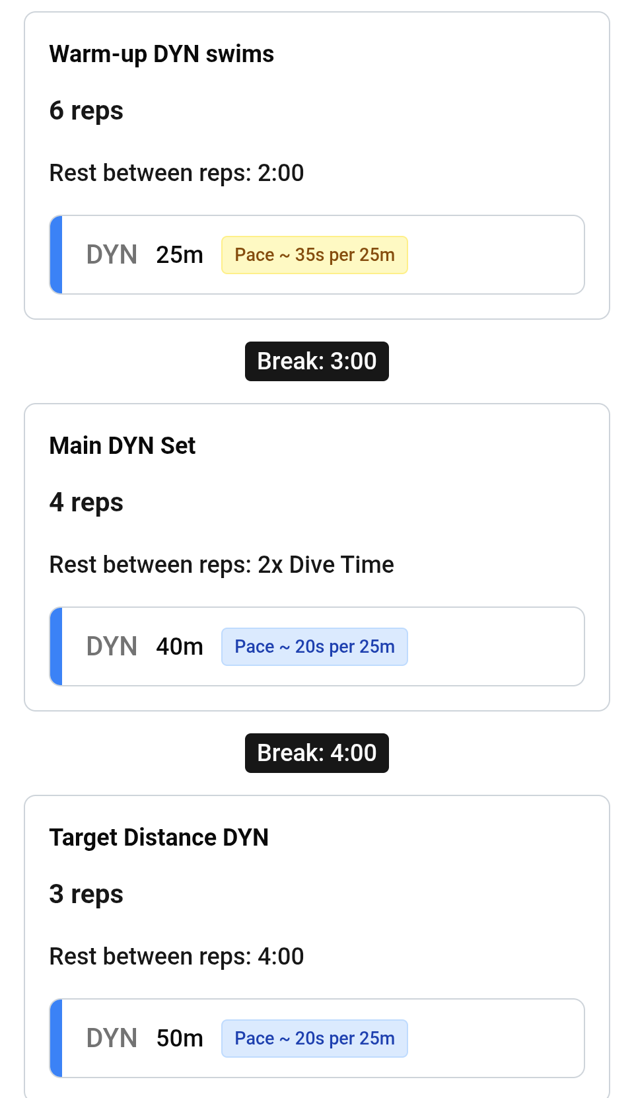The width and height of the screenshot is (634, 1098).
Task: Select the Target Distance DYN heading
Action: point(159,837)
